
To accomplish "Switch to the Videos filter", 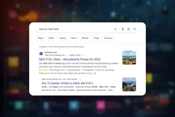I will point(62,38).
